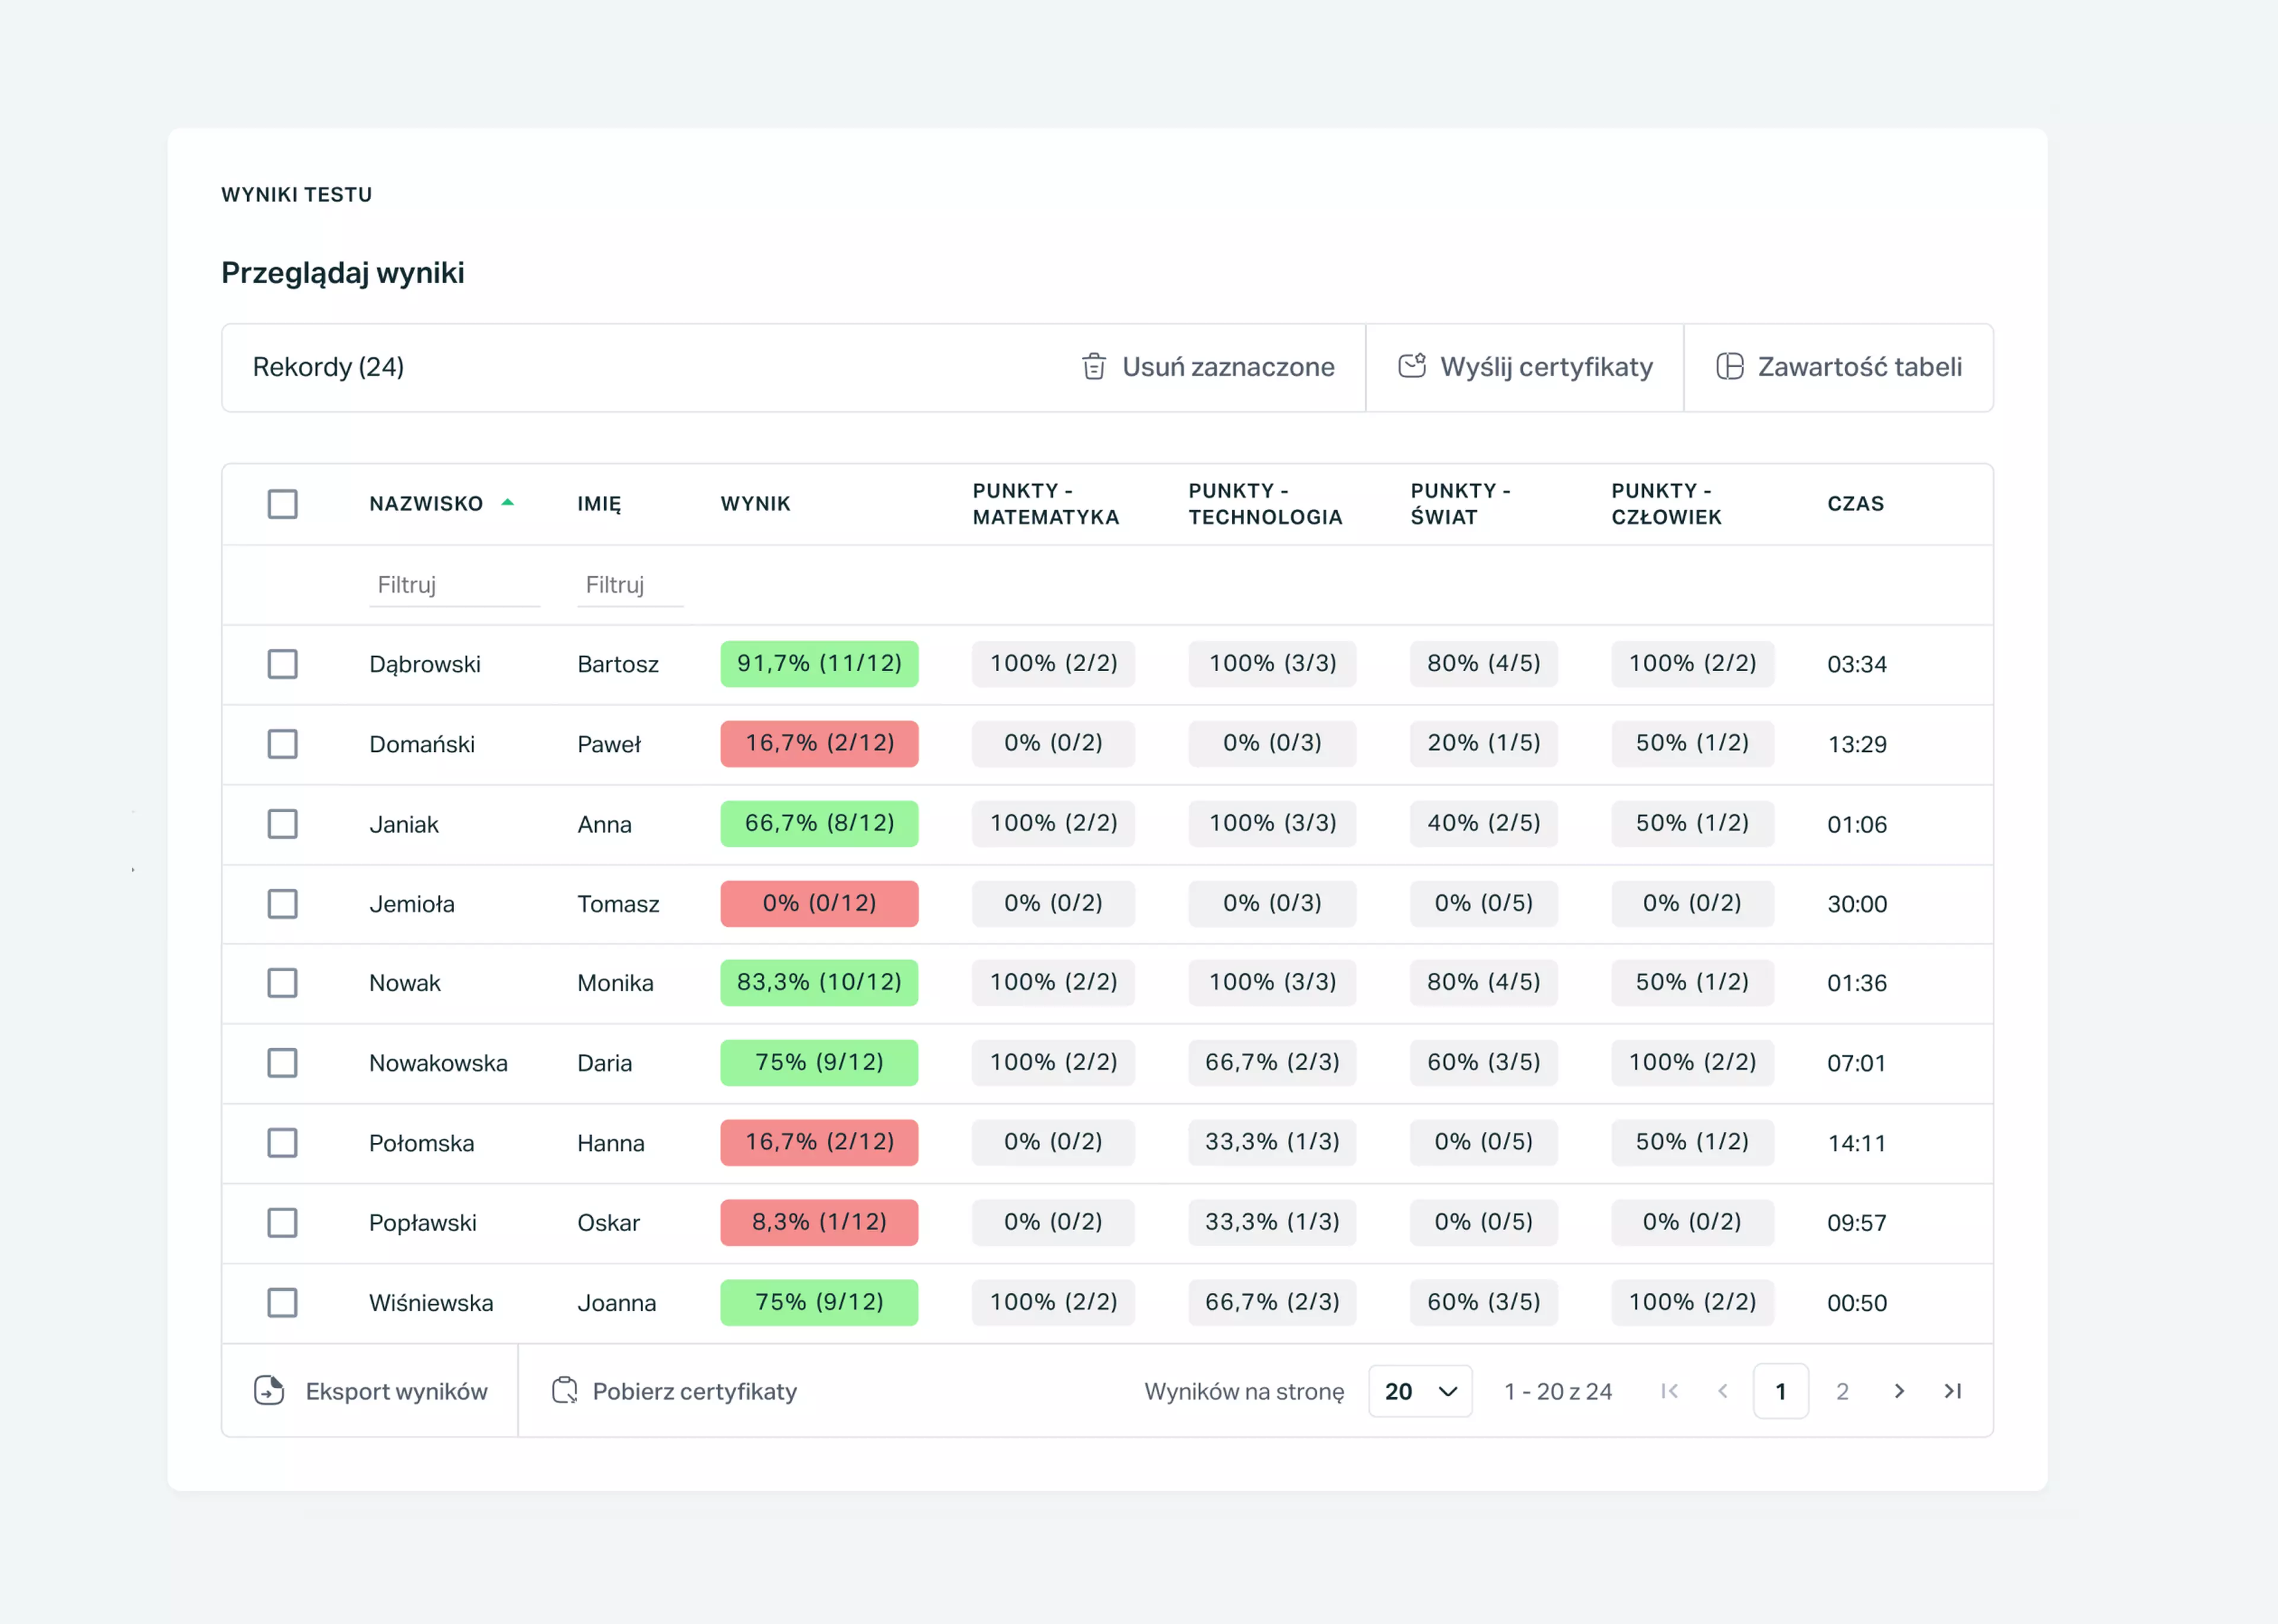
Task: Click the first name Oskar cell
Action: pyautogui.click(x=609, y=1223)
